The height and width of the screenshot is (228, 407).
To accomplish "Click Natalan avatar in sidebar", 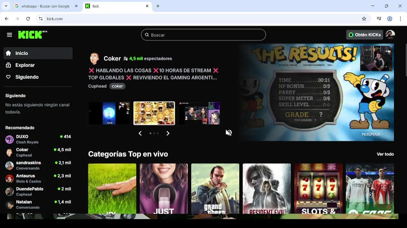I will tap(10, 204).
